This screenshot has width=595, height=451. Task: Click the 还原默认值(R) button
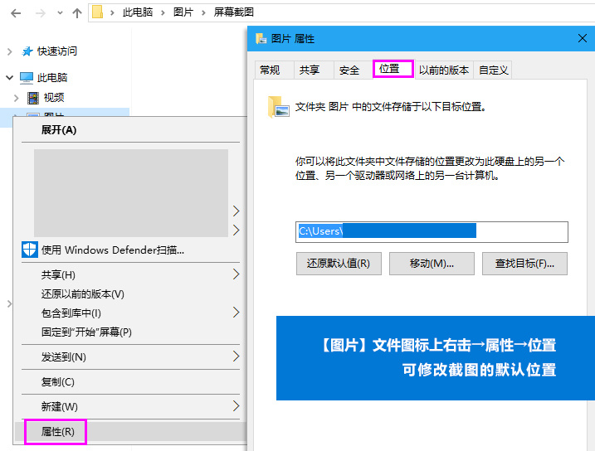pos(339,264)
